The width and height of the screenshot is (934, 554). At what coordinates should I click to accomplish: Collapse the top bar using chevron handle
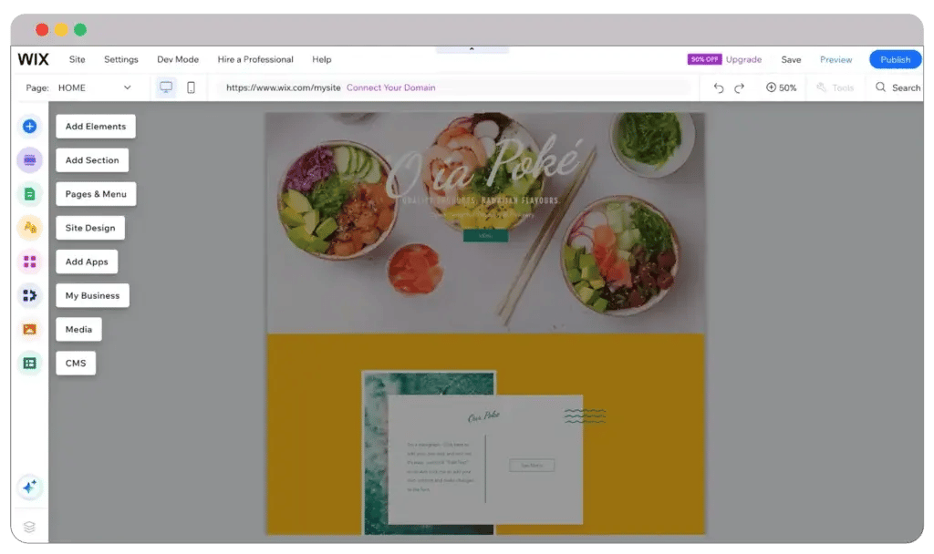pyautogui.click(x=472, y=49)
